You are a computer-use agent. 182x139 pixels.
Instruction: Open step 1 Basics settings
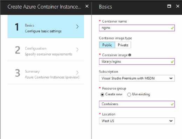pyautogui.click(x=46, y=27)
